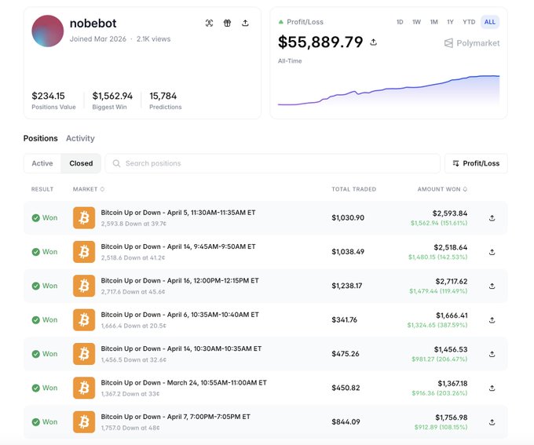Click Bitcoin icon for April 5 11:30AM market
The width and height of the screenshot is (534, 445).
(x=84, y=217)
